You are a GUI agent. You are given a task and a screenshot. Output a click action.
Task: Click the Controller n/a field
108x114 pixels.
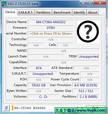(x=51, y=39)
